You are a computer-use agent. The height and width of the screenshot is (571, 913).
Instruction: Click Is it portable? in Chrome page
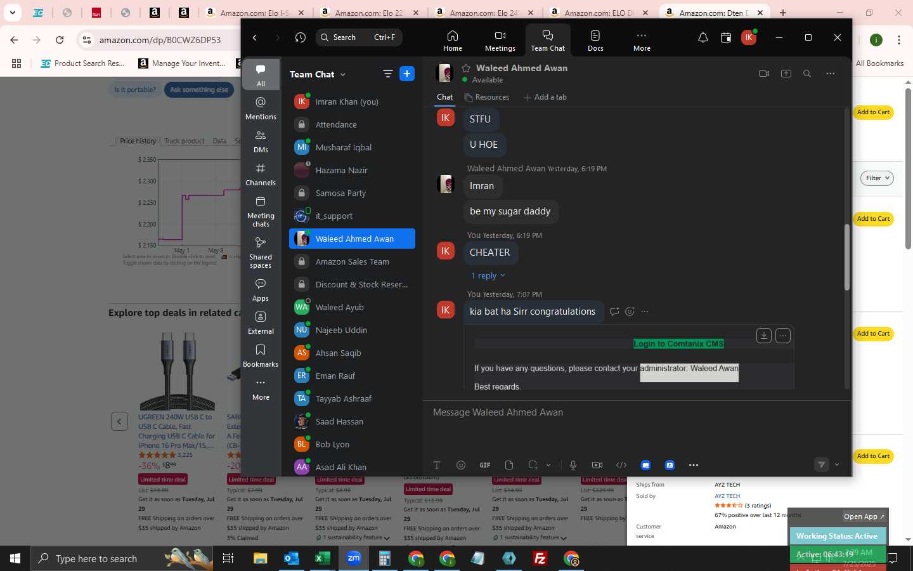[x=135, y=89]
